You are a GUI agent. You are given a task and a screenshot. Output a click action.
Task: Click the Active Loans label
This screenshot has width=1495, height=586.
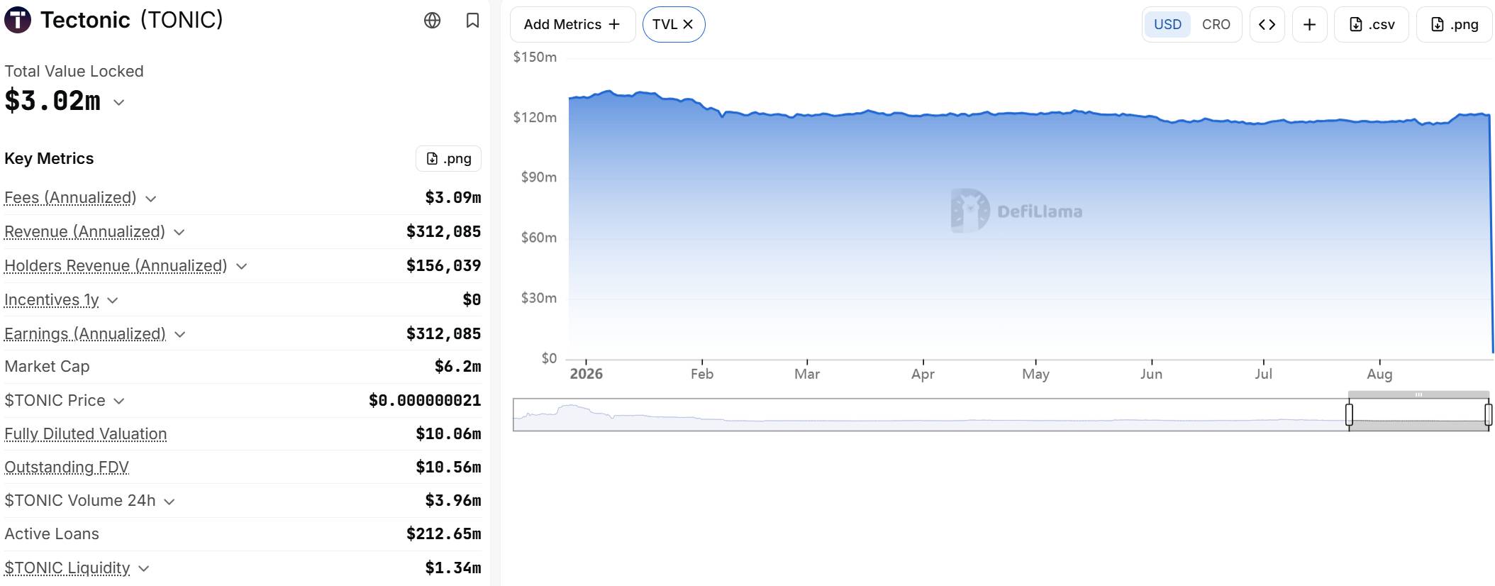click(52, 534)
